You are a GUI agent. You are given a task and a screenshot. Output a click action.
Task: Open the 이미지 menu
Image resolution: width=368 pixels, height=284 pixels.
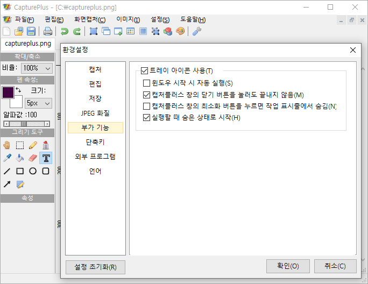[128, 19]
